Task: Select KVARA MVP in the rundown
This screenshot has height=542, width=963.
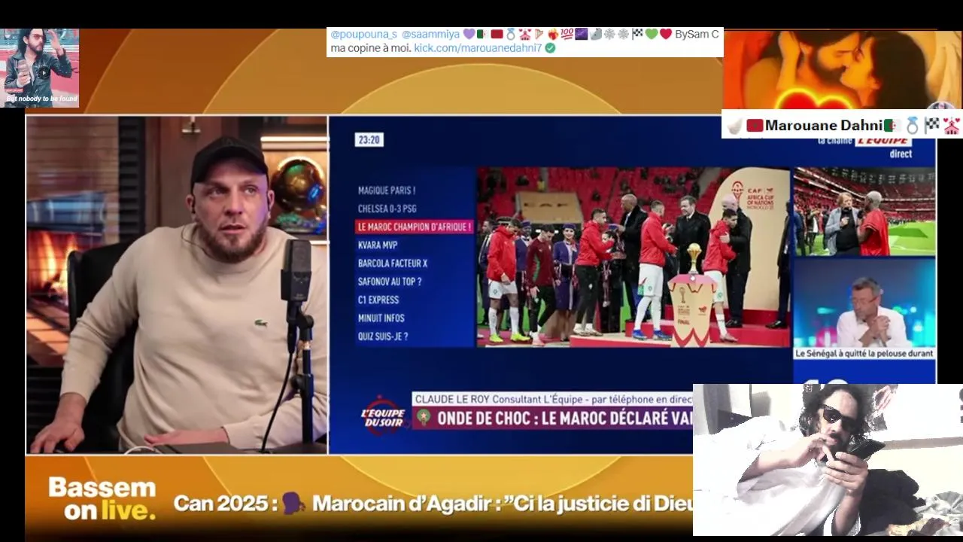Action: pos(378,245)
